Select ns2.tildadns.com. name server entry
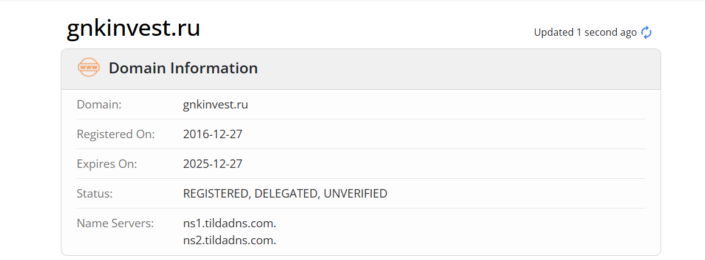705x260 pixels. point(229,240)
